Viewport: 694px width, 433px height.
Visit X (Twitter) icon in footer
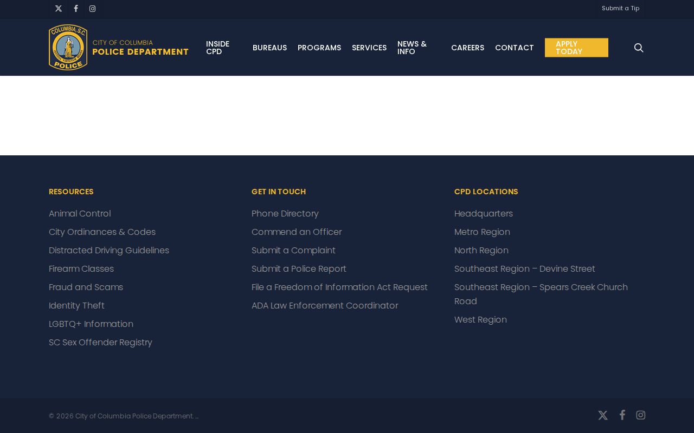pyautogui.click(x=603, y=415)
